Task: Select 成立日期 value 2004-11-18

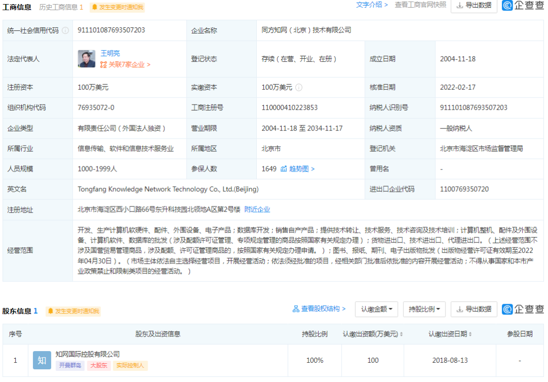Action: pos(458,59)
